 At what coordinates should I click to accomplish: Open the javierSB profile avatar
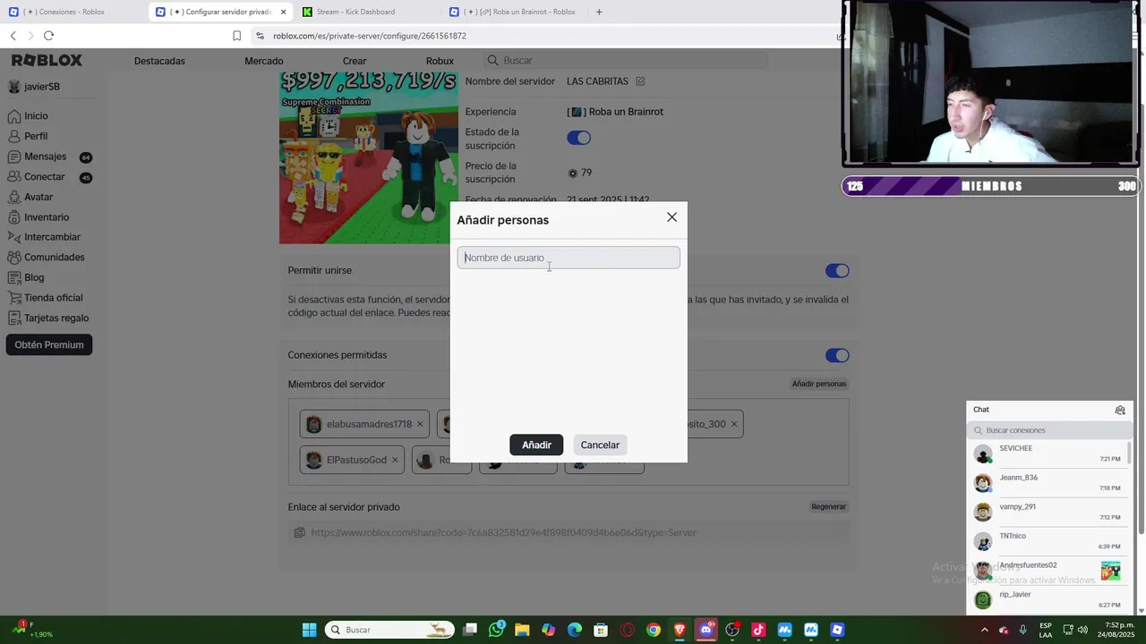pos(14,87)
